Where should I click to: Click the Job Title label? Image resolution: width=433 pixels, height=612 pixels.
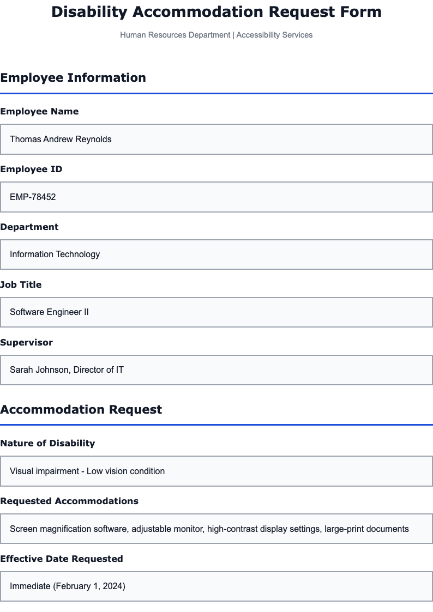pyautogui.click(x=21, y=284)
